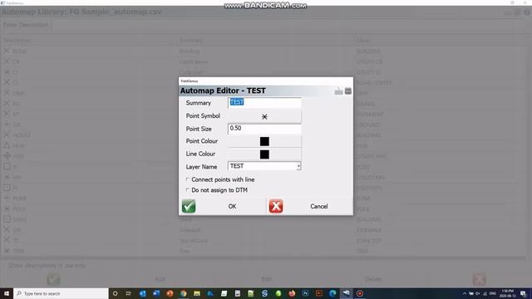Toggle Show descriptions in use only in Automap Library
Image resolution: width=532 pixels, height=299 pixels.
pyautogui.click(x=47, y=266)
